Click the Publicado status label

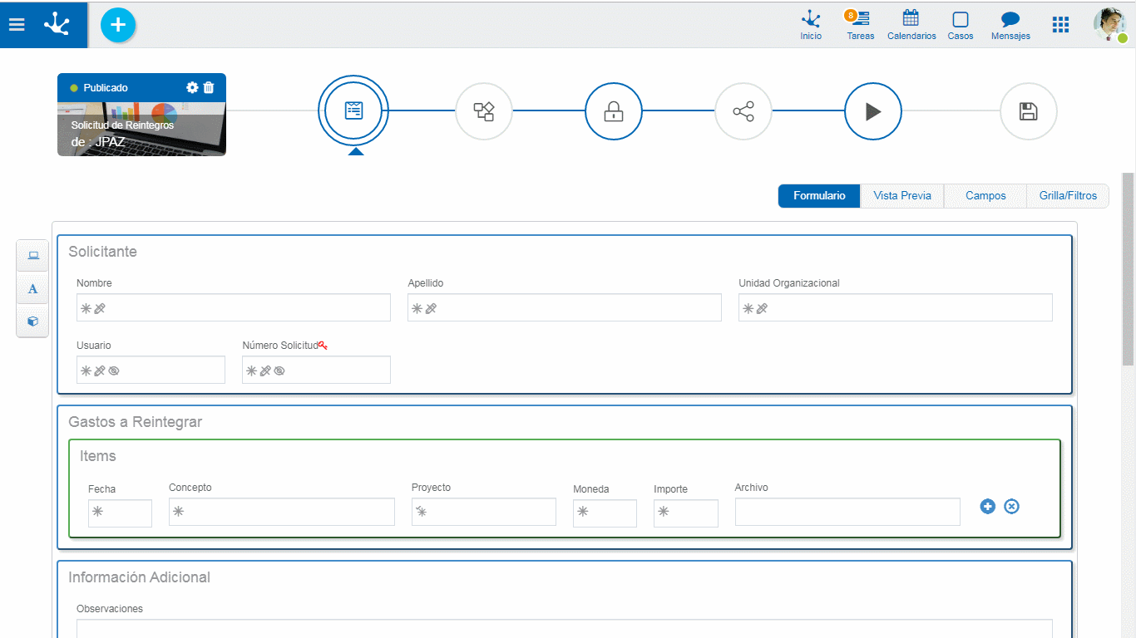point(106,87)
